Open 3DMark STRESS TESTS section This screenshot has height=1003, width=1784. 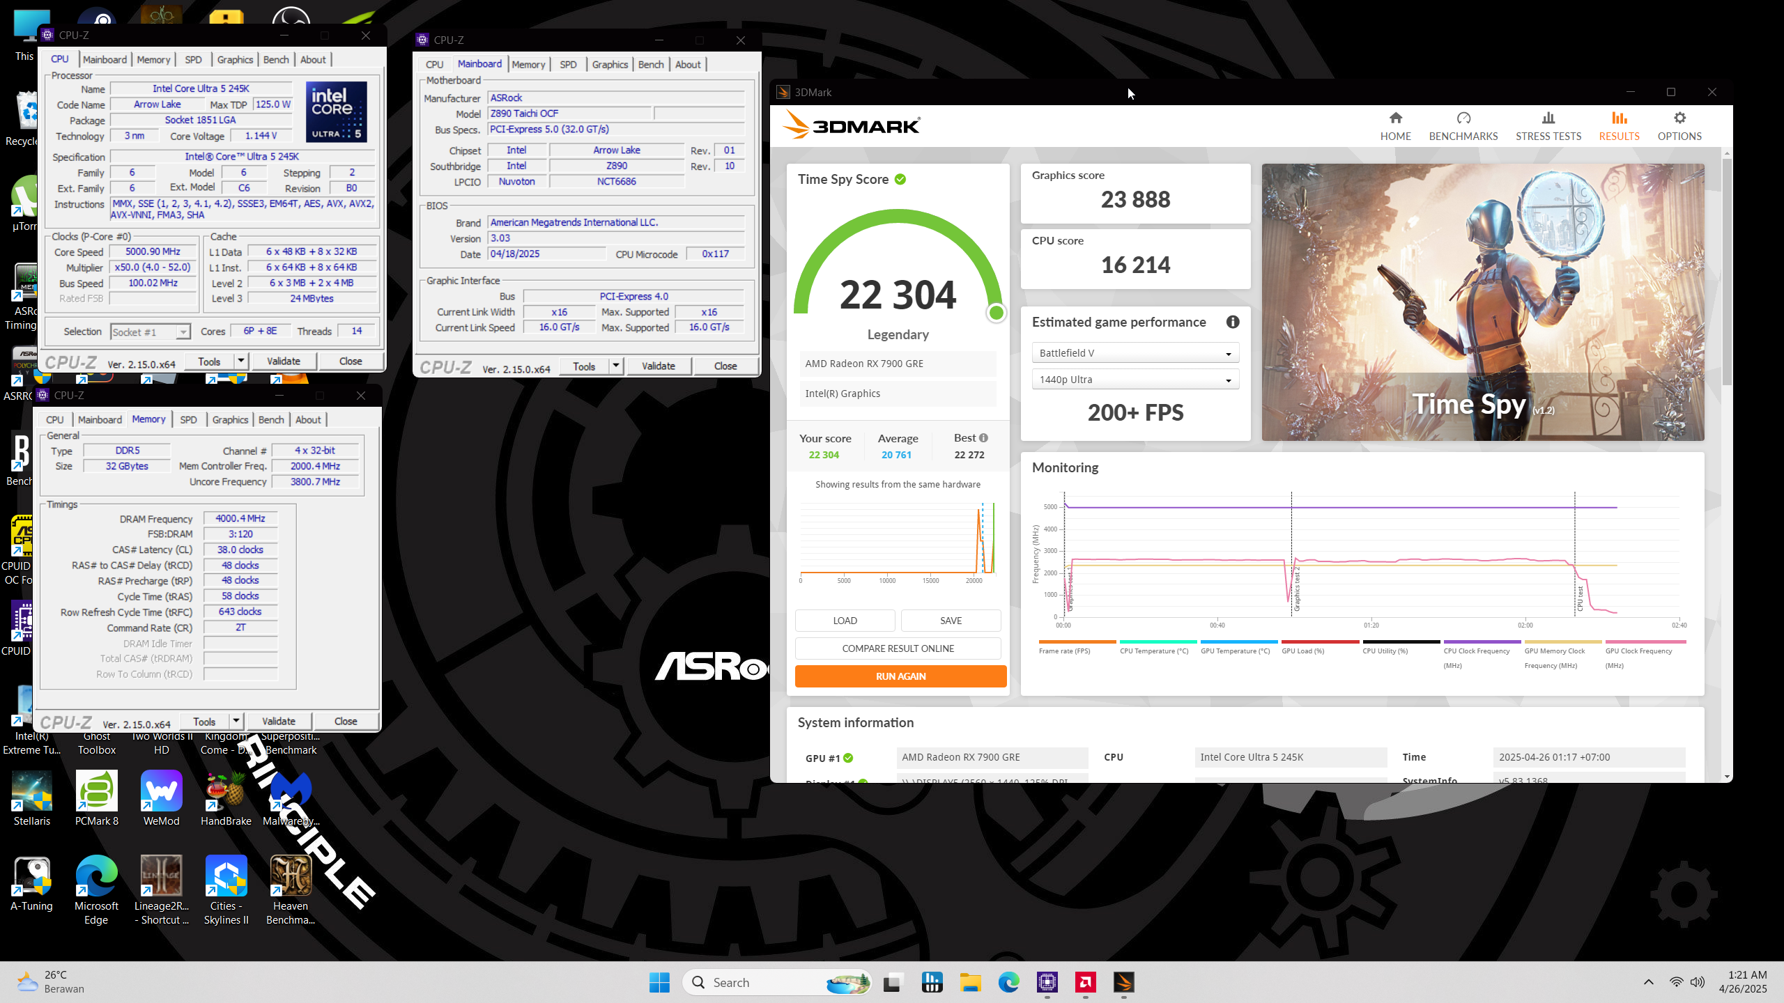coord(1548,126)
